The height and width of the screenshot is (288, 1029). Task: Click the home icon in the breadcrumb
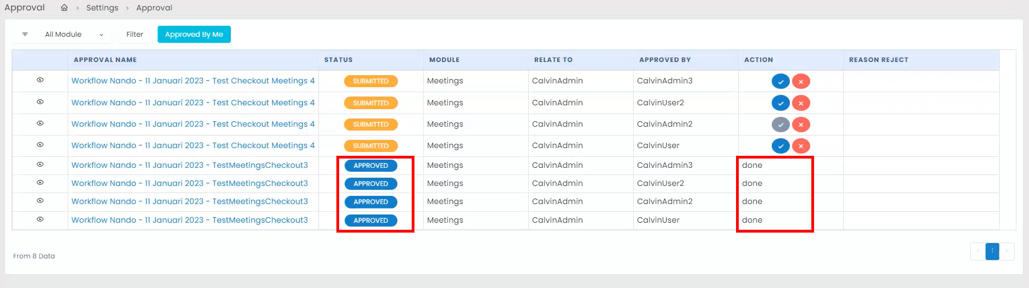[x=64, y=8]
